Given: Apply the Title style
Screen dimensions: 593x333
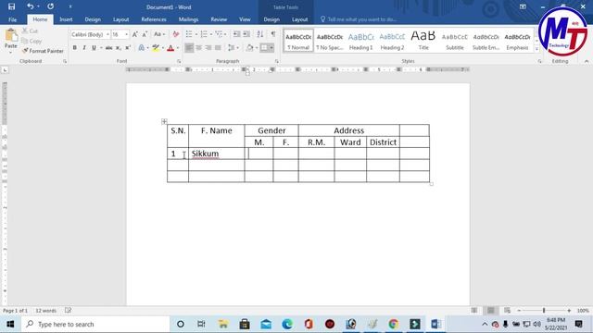Looking at the screenshot, I should 423,41.
